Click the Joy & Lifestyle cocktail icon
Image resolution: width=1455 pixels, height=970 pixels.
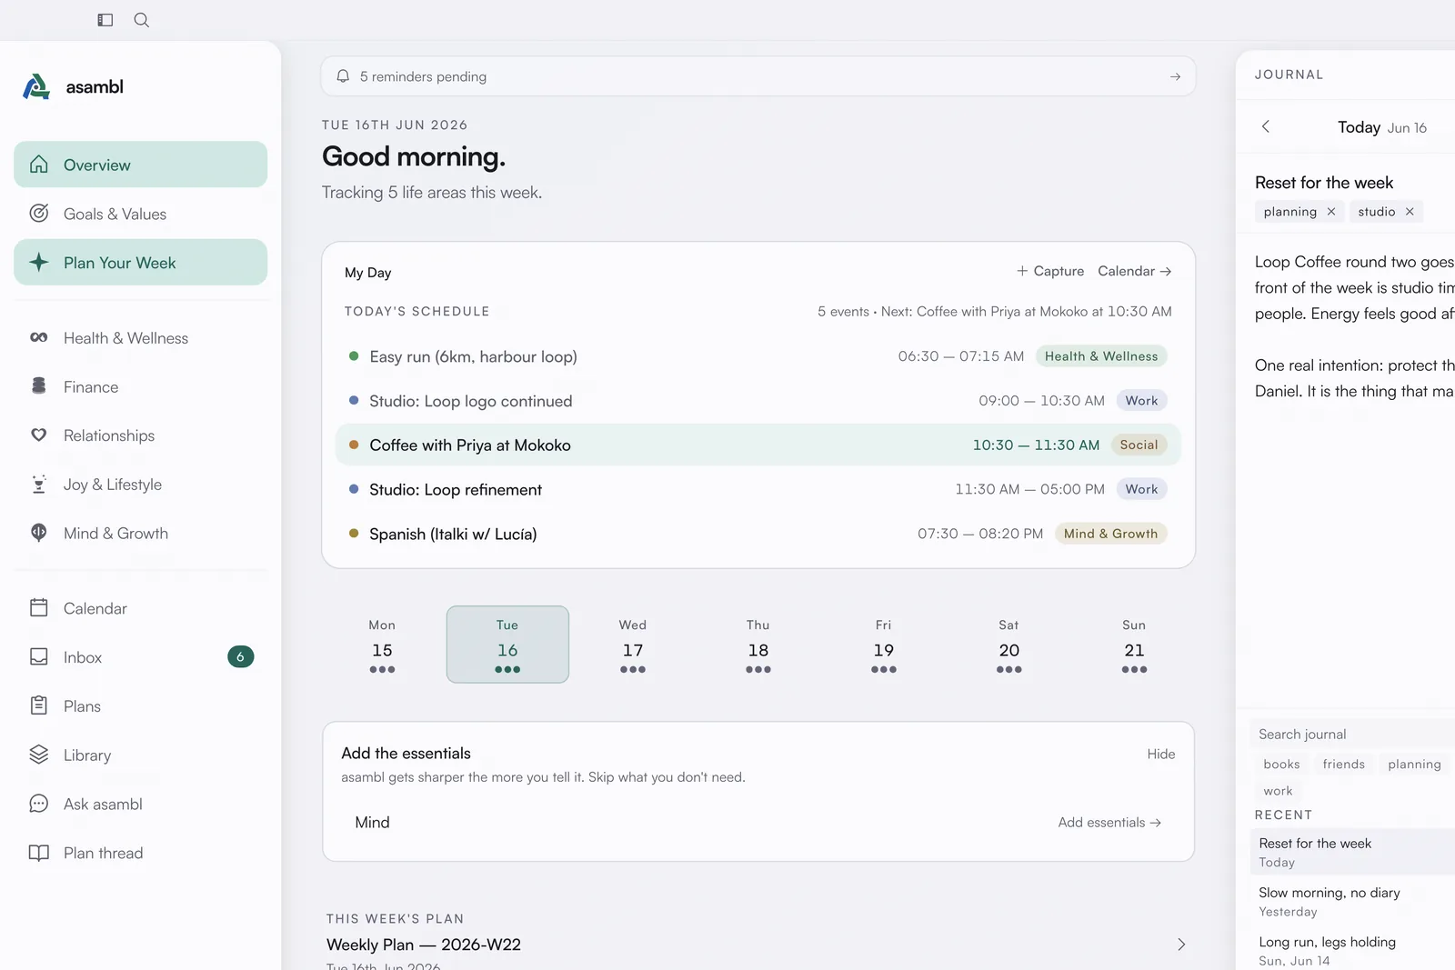pos(39,485)
